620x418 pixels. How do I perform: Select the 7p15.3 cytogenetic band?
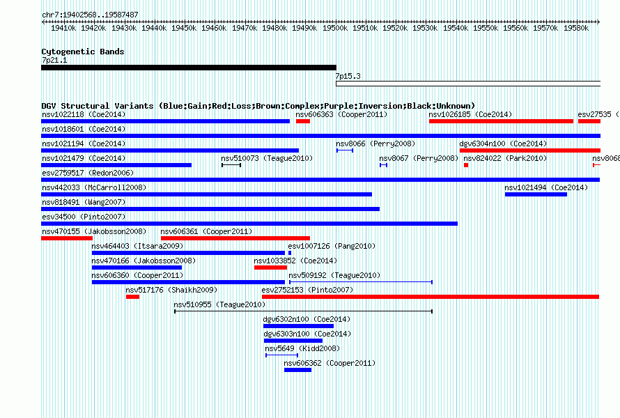point(468,84)
